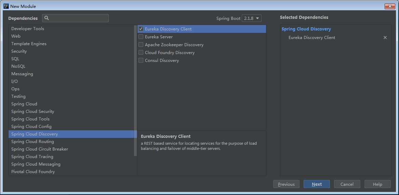Cancel the New Module wizard
The image size is (399, 195).
pyautogui.click(x=347, y=184)
